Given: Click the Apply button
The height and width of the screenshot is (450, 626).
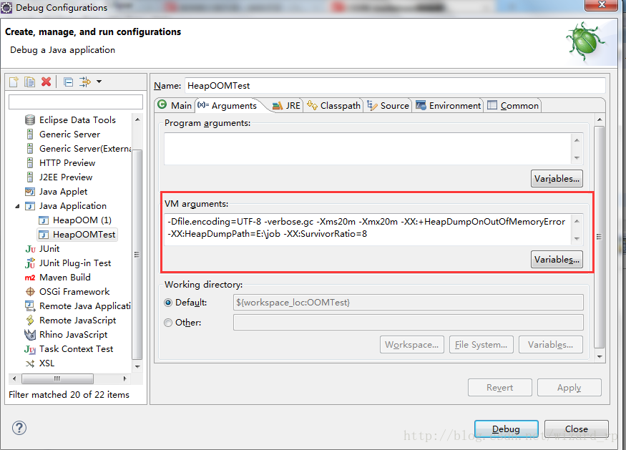Looking at the screenshot, I should click(569, 387).
